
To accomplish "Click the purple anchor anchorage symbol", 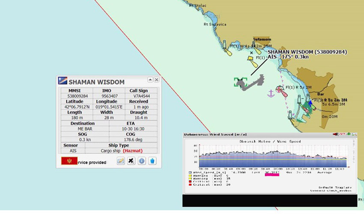I will coord(271,93).
